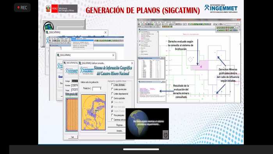Enable the Limites departamental checkbox
The height and width of the screenshot is (154, 273).
coord(112,94)
